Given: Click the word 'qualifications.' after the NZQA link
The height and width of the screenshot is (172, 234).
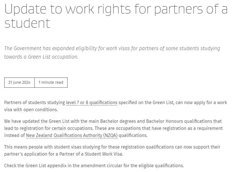Looking at the screenshot, I should tap(133, 136).
